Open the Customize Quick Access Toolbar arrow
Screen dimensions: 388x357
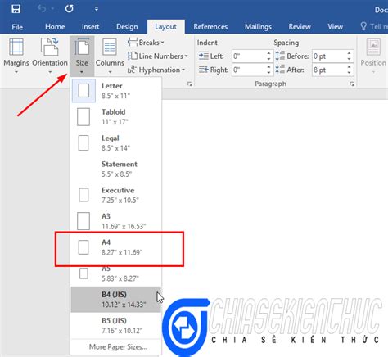point(97,9)
